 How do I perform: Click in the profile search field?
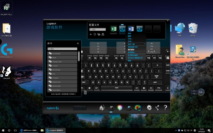pyautogui.click(x=98, y=29)
